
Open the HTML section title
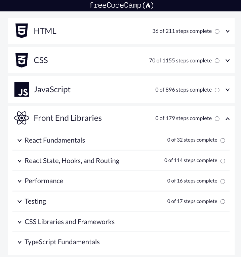pos(45,31)
